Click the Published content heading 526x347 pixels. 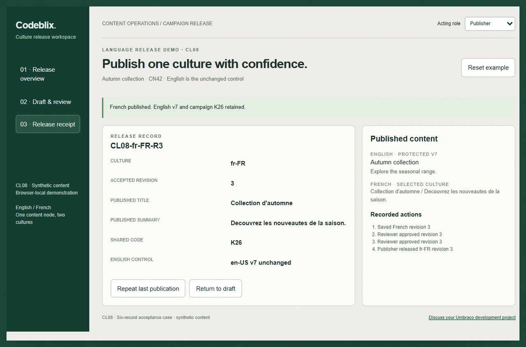click(x=404, y=139)
